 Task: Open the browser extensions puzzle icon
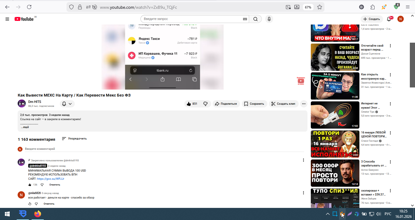coord(372,7)
